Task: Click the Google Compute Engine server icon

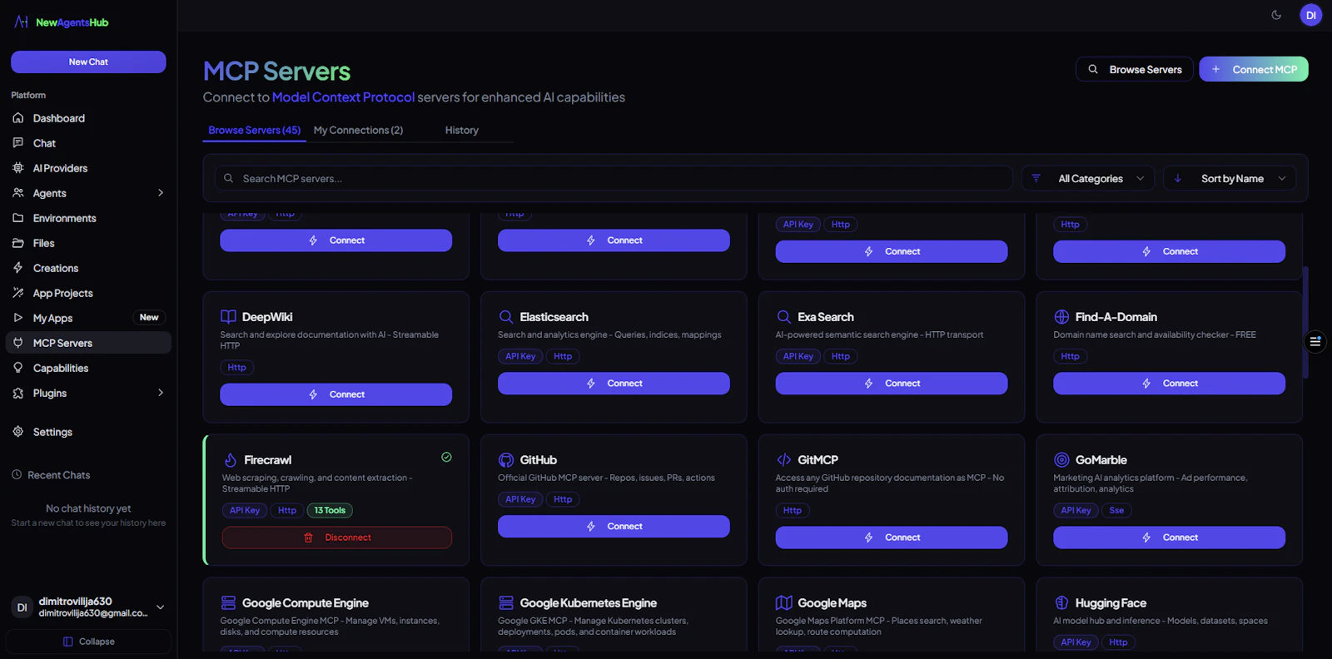Action: (x=228, y=603)
